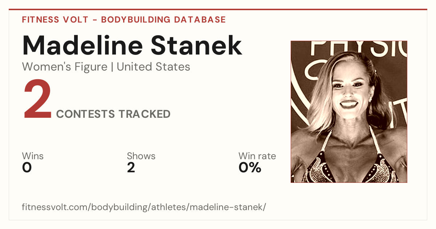Select the first name Madeline in heading
The height and width of the screenshot is (229, 436).
coord(83,45)
